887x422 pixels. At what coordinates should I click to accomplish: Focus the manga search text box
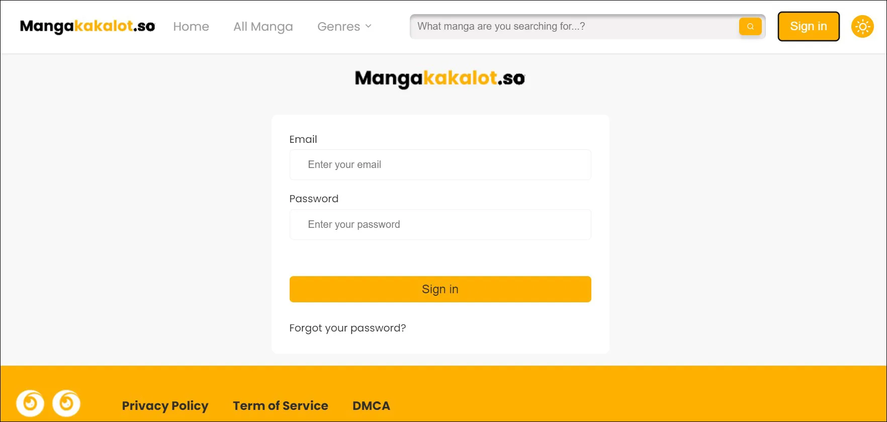[573, 27]
